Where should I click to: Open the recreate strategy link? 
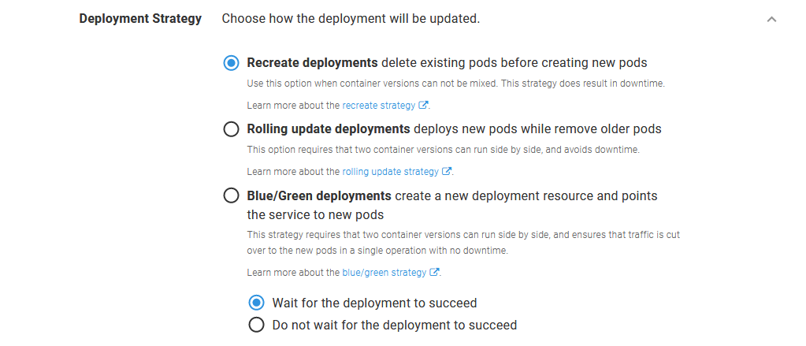click(379, 105)
